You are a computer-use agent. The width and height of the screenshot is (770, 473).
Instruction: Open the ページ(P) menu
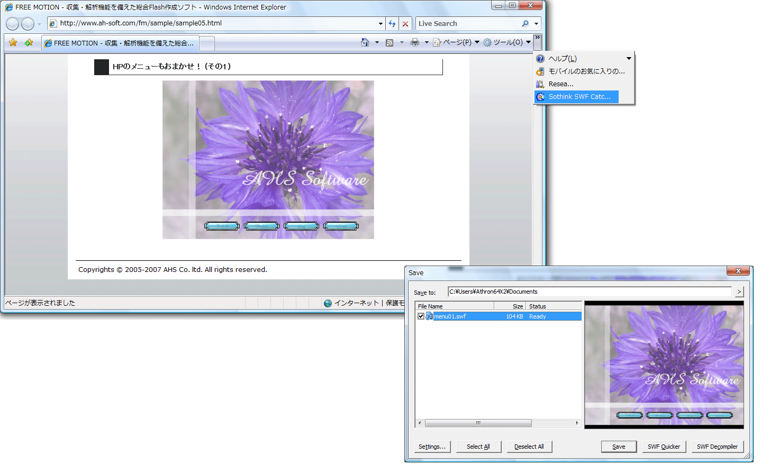point(456,42)
